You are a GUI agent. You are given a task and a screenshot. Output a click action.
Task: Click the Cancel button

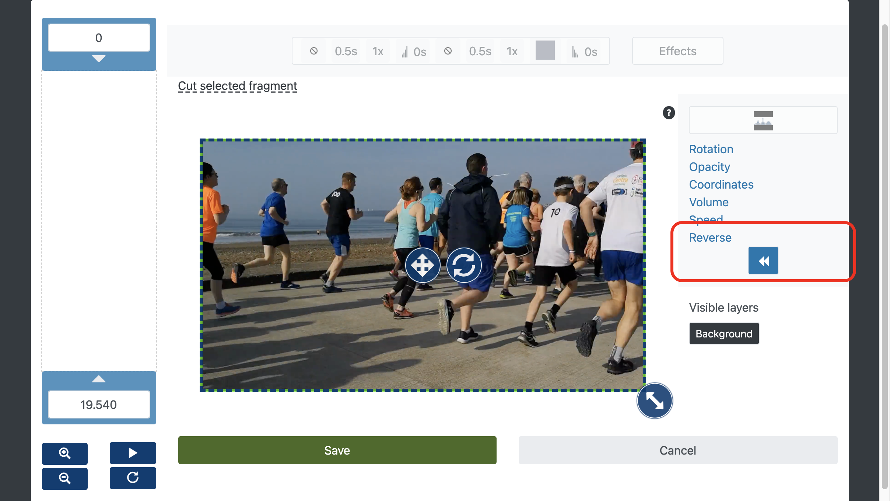pyautogui.click(x=677, y=450)
